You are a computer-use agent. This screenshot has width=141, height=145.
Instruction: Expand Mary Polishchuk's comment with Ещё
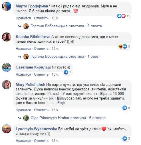61,103
